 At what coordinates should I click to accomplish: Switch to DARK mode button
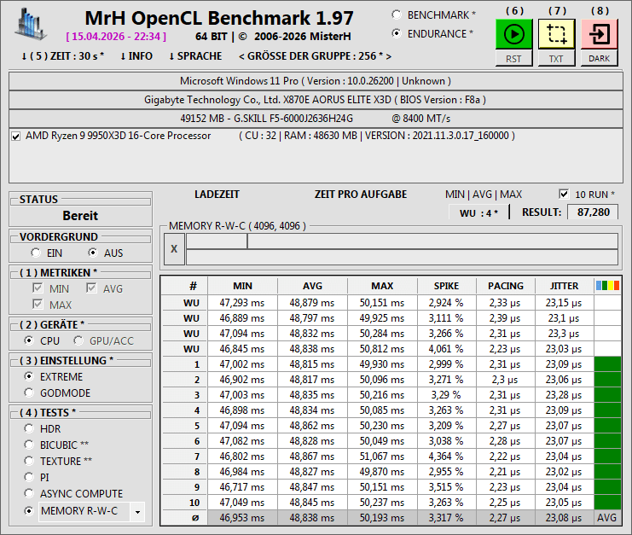[600, 59]
